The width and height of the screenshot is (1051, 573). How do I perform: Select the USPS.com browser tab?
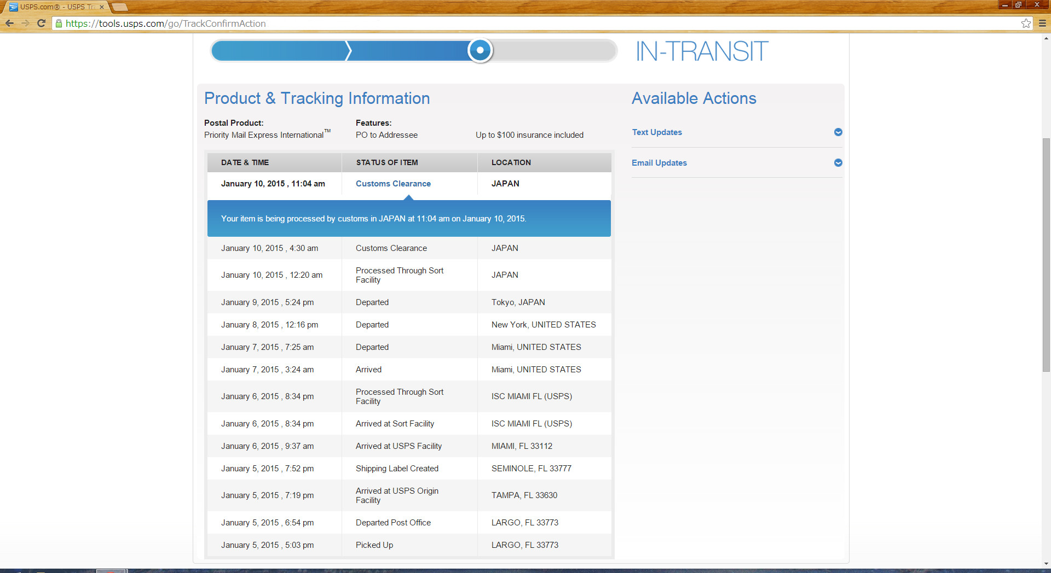click(x=55, y=7)
